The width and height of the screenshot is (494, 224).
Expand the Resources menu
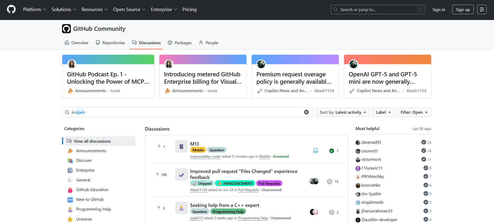(x=95, y=9)
